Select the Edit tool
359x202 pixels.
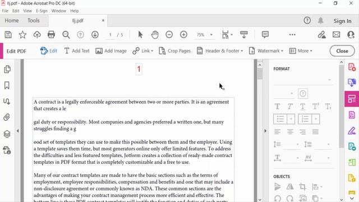pos(49,51)
